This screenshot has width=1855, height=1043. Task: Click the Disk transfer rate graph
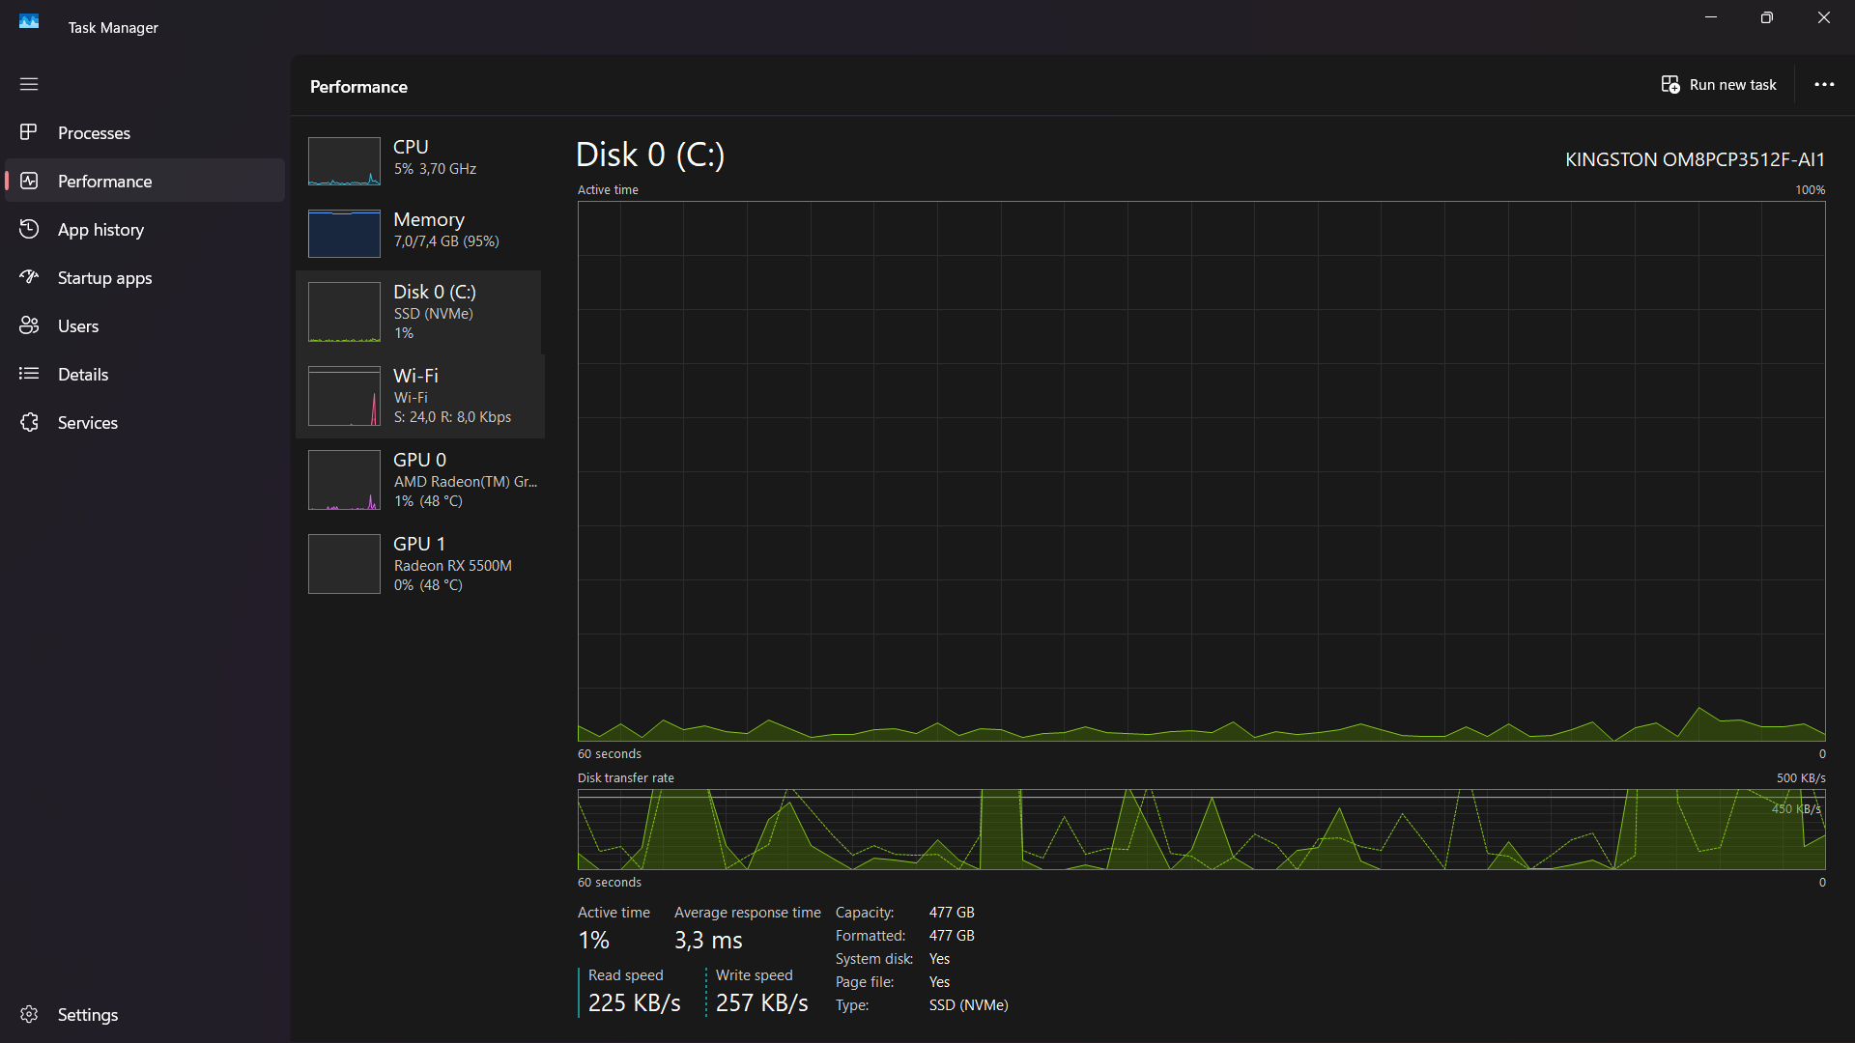click(1201, 830)
